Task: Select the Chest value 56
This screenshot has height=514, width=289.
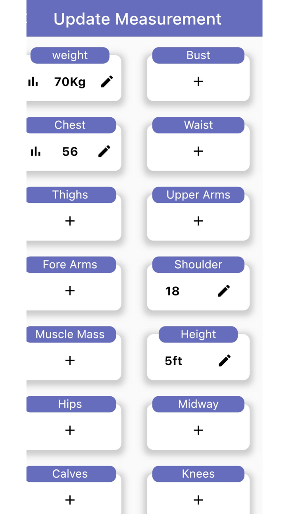Action: (x=70, y=152)
